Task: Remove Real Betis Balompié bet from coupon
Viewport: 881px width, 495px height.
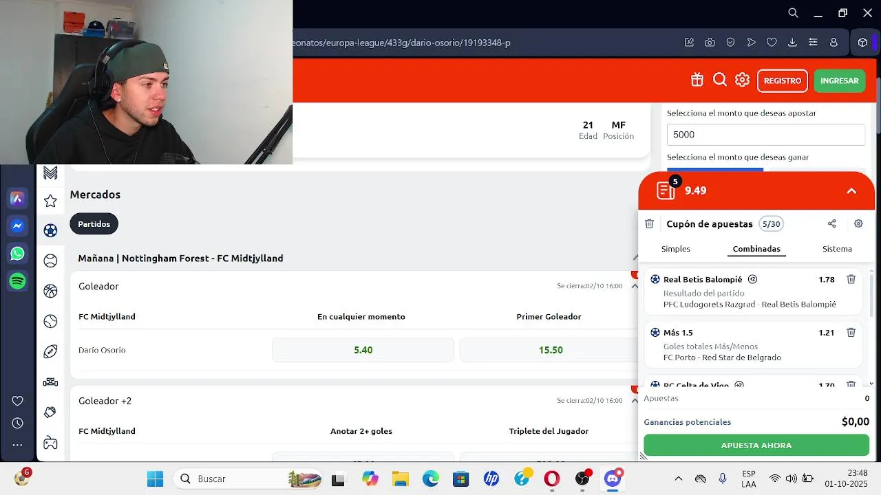Action: pos(851,279)
